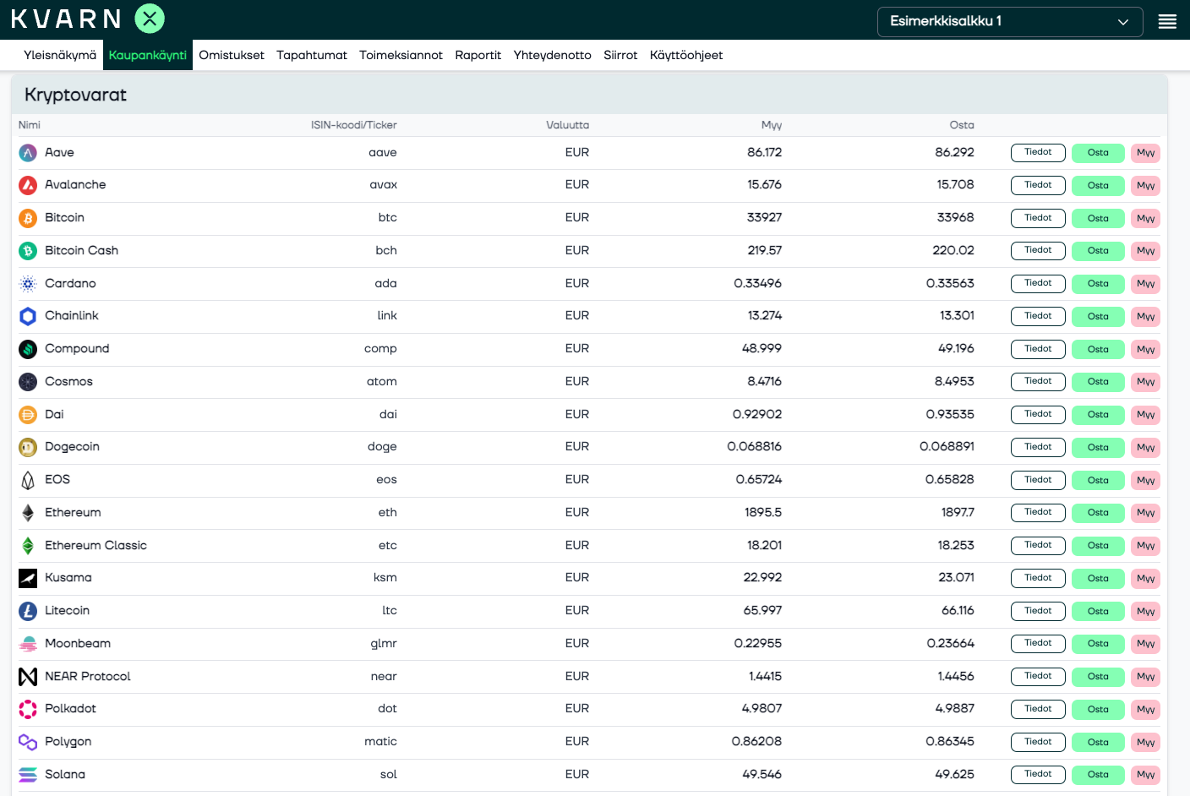1190x796 pixels.
Task: Open the Toimeksiannot tab
Action: point(401,55)
